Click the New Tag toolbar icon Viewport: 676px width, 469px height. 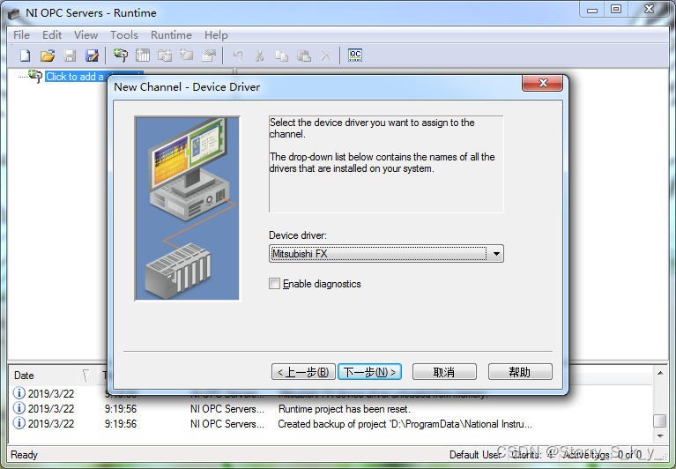[187, 56]
